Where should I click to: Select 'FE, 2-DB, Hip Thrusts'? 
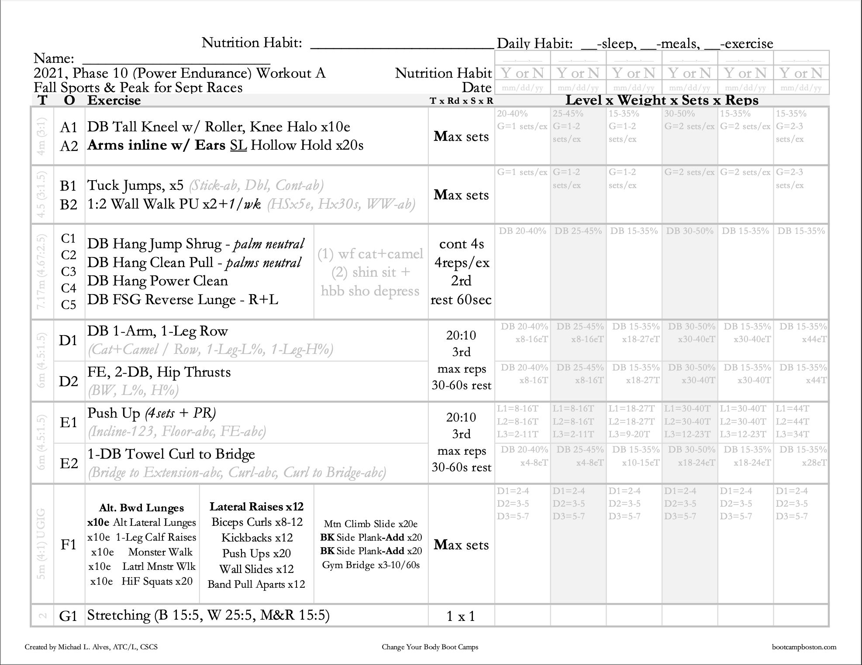[159, 372]
